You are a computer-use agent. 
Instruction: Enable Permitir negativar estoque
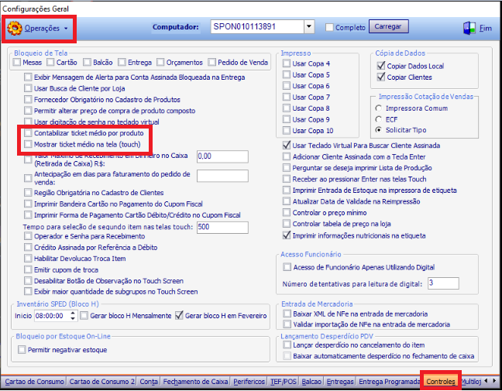22,349
